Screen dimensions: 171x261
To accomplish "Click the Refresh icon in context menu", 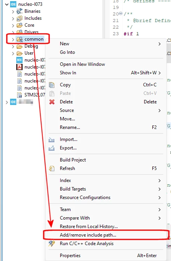I will 52,168.
